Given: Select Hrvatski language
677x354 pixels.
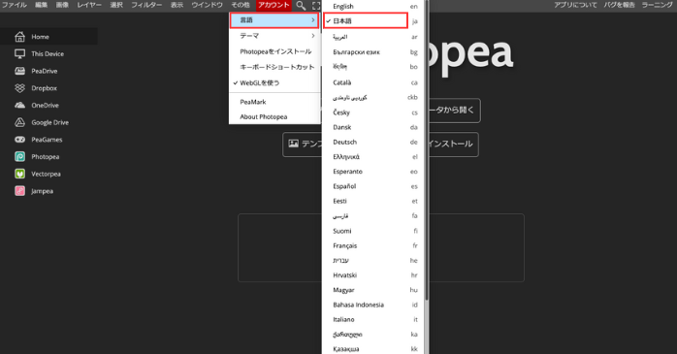Looking at the screenshot, I should point(373,275).
